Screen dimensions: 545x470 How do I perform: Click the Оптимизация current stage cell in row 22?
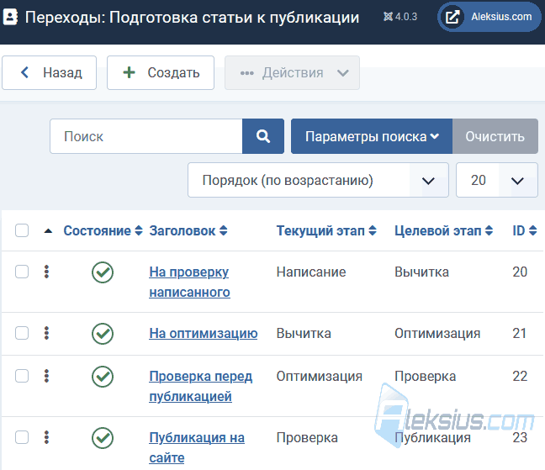[x=319, y=376]
